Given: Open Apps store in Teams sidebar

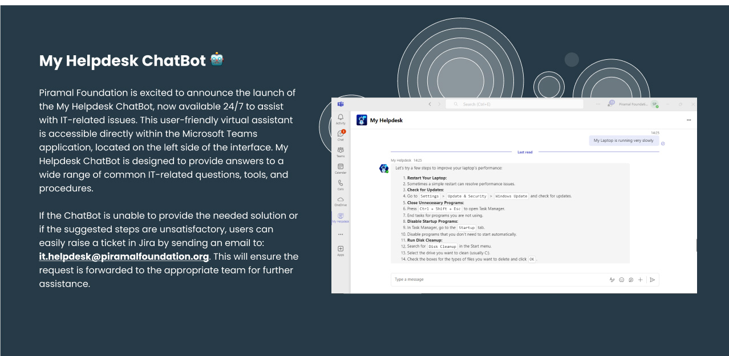Looking at the screenshot, I should pos(341,251).
